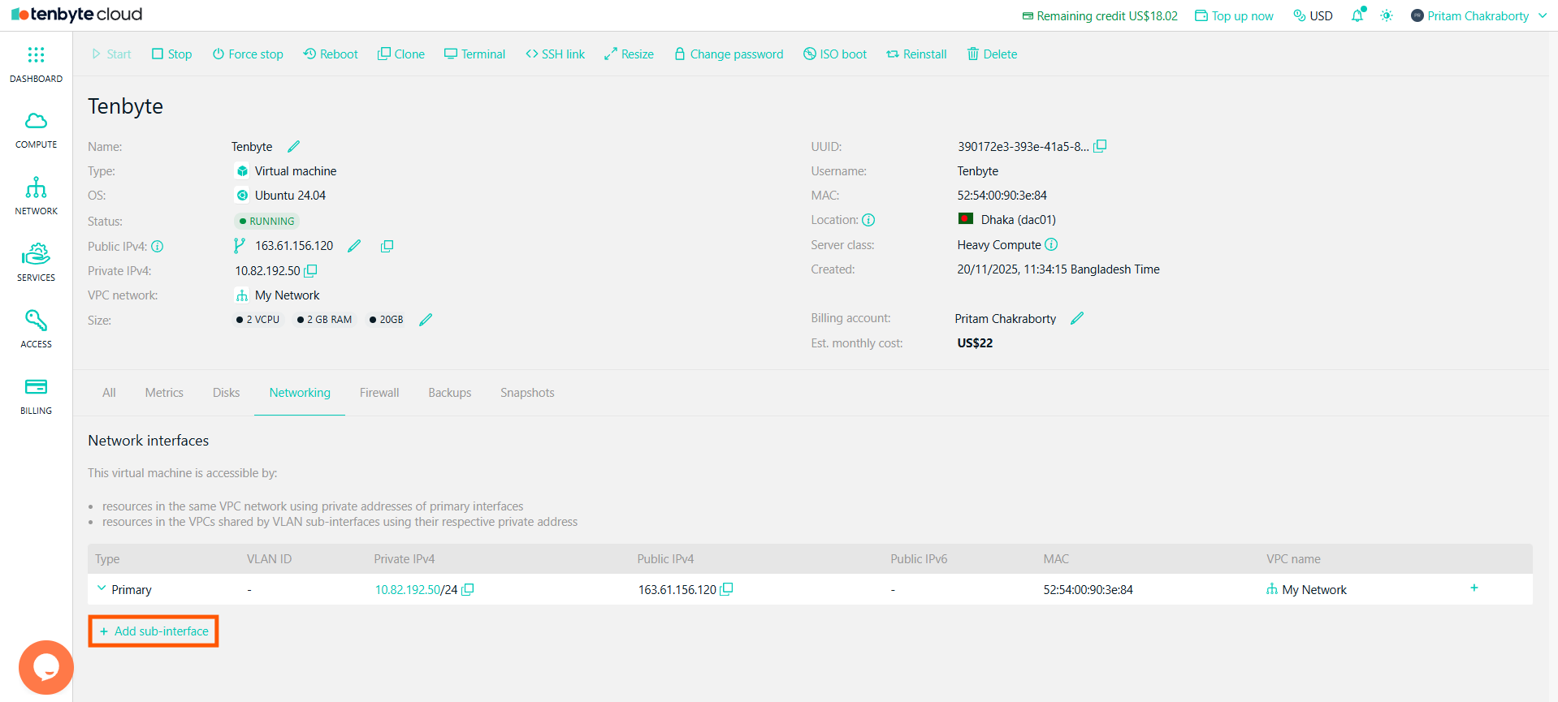Copy the private IPv4 10.82.192.50 in details
The height and width of the screenshot is (702, 1558).
[x=310, y=270]
